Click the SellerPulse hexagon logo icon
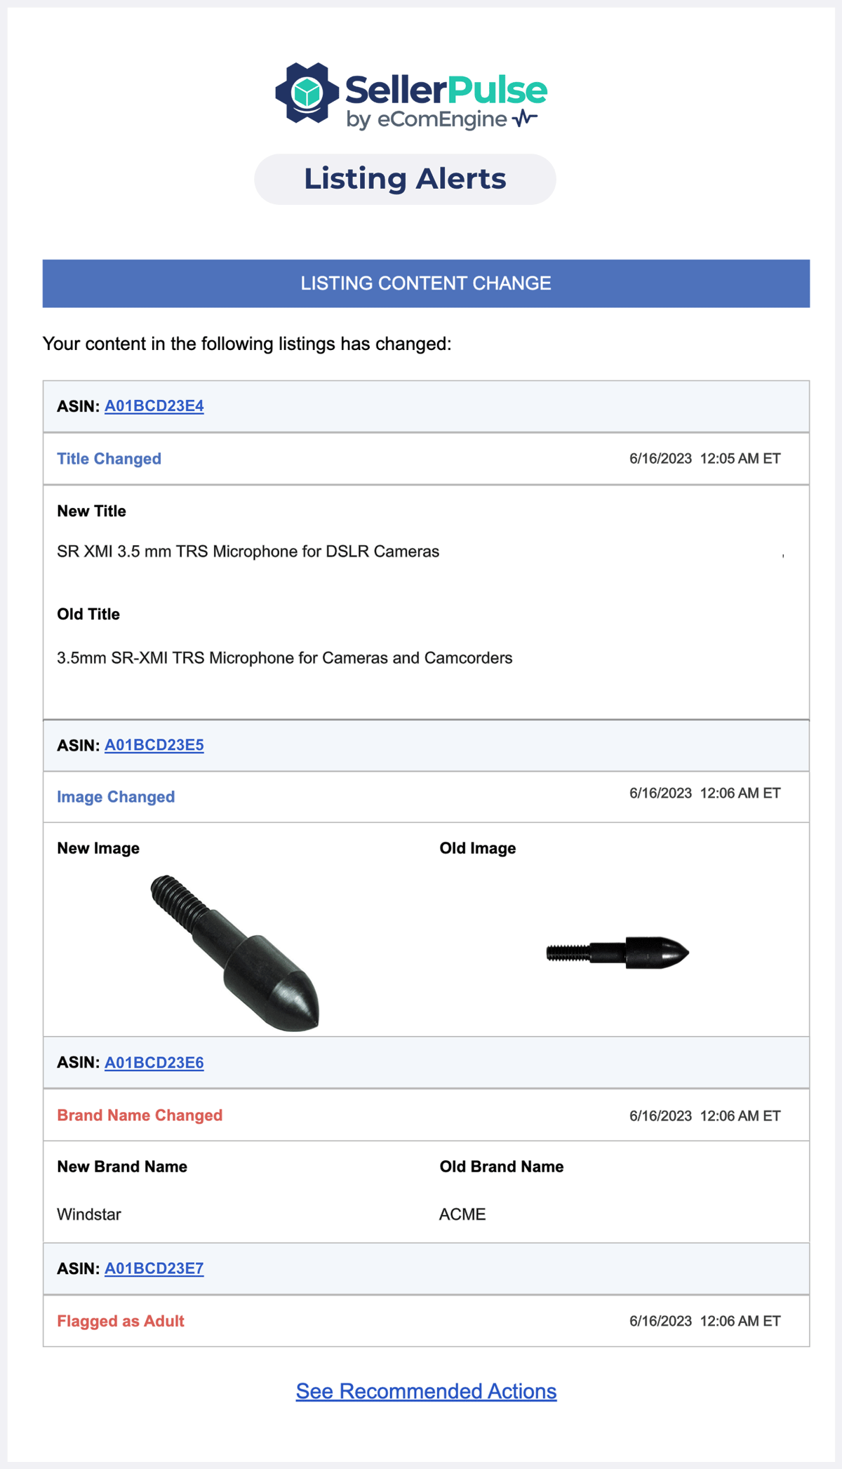Screen dimensions: 842x1469 point(308,92)
